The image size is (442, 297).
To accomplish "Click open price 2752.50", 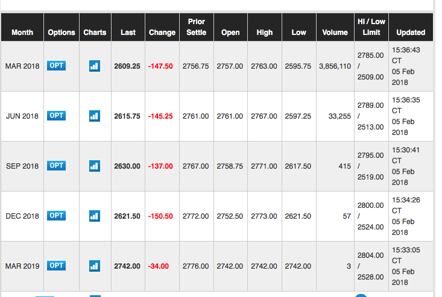I will [230, 216].
